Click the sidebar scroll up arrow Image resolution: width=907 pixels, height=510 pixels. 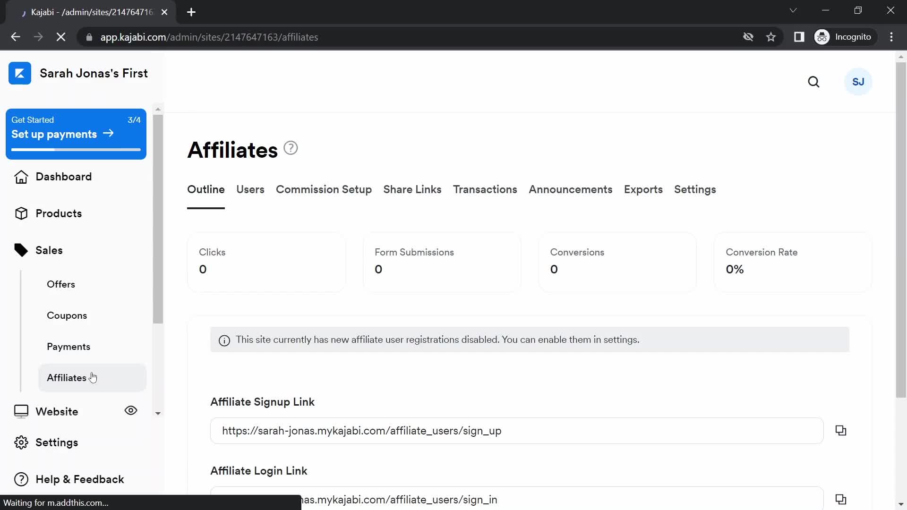[158, 109]
